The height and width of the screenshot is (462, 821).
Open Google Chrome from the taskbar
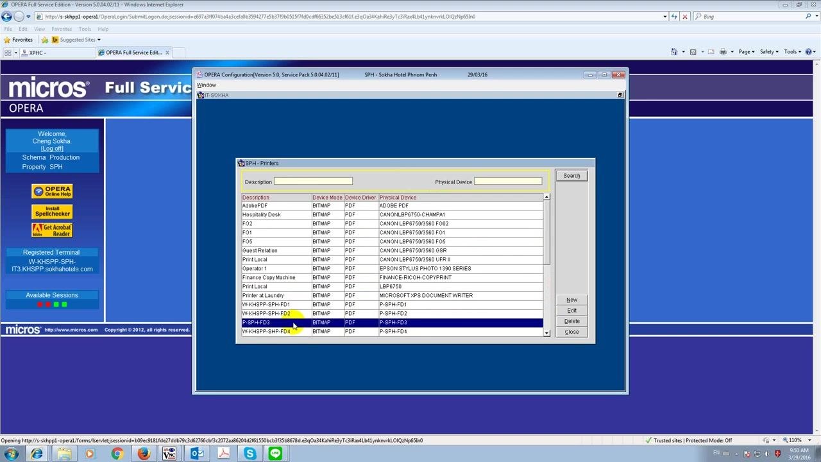pos(116,454)
